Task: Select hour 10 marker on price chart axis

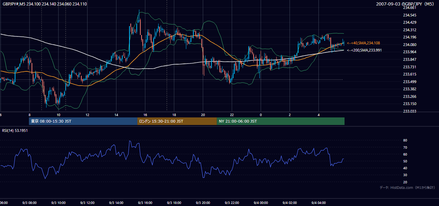Action: pyautogui.click(x=58, y=115)
